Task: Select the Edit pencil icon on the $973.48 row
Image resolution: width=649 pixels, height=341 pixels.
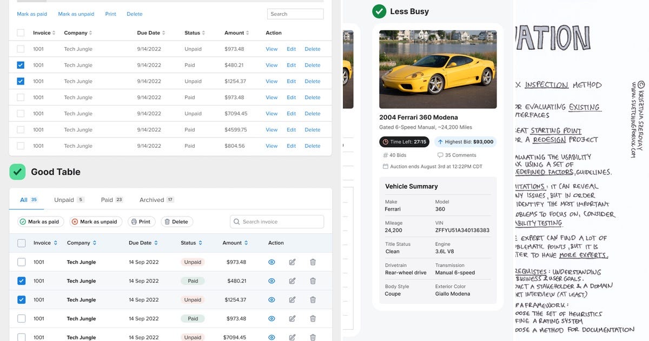Action: [292, 262]
